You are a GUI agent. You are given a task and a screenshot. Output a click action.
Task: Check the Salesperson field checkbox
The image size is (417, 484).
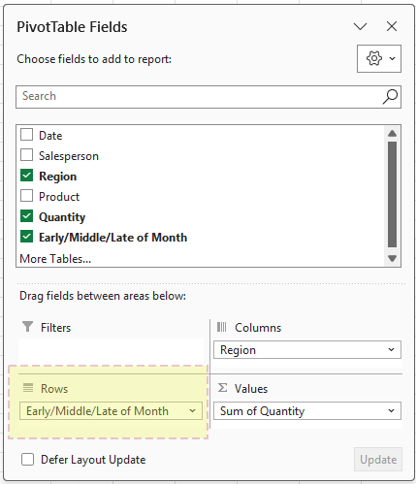[x=26, y=155]
